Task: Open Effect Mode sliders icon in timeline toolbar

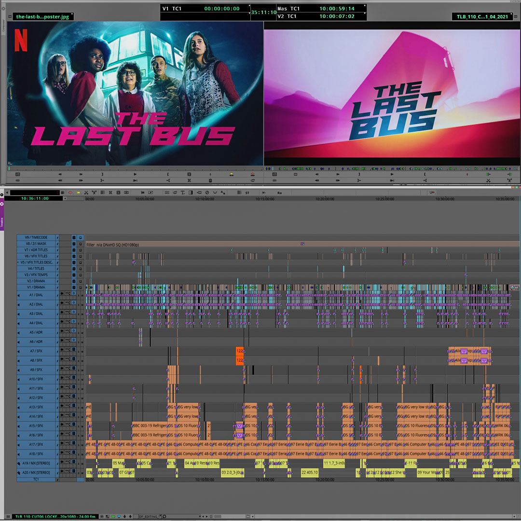Action: tap(167, 192)
